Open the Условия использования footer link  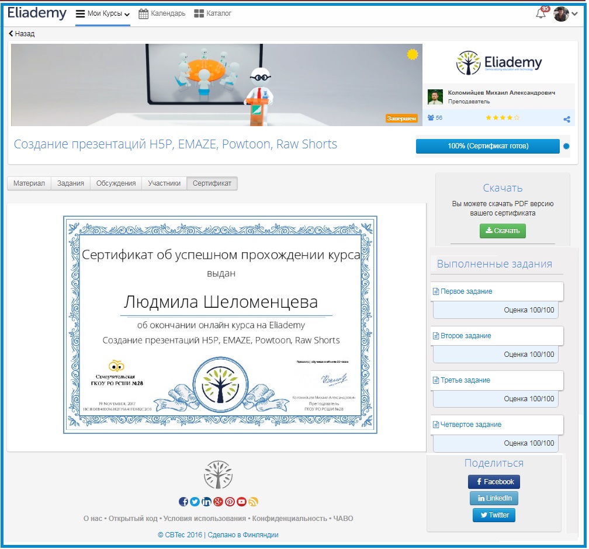pos(206,520)
